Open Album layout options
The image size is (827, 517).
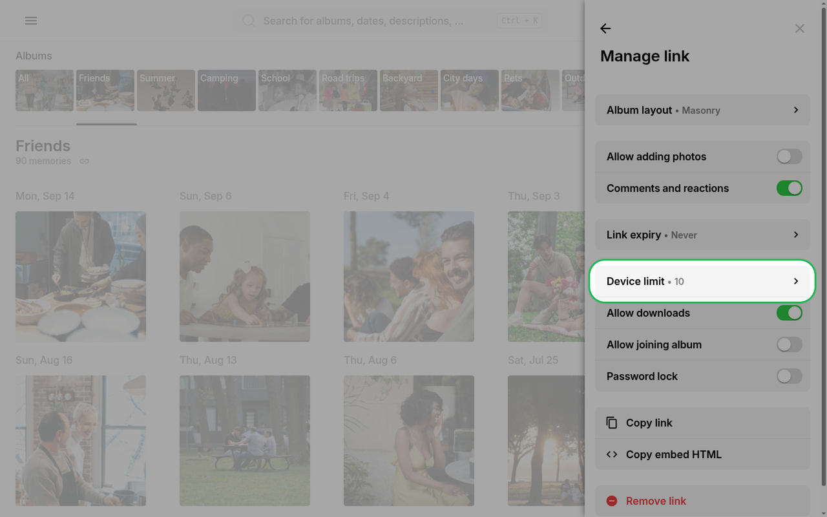702,110
